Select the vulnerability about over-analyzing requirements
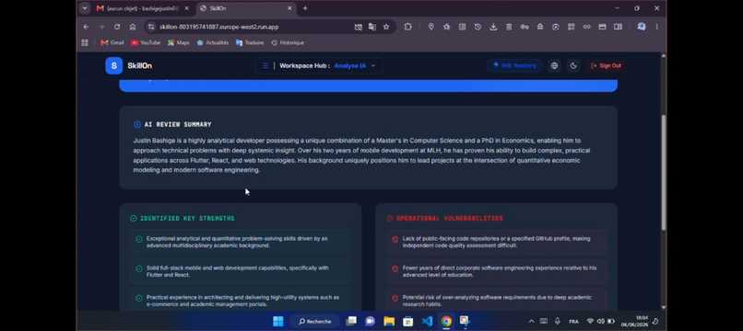The image size is (743, 331). point(496,301)
